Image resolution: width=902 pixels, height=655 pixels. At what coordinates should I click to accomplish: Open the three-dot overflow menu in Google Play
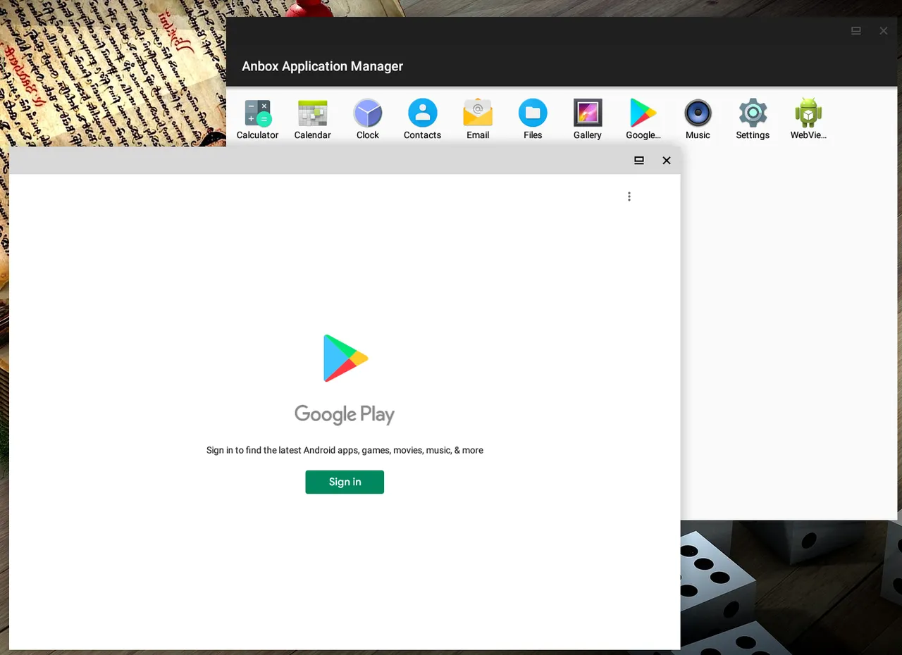tap(629, 196)
